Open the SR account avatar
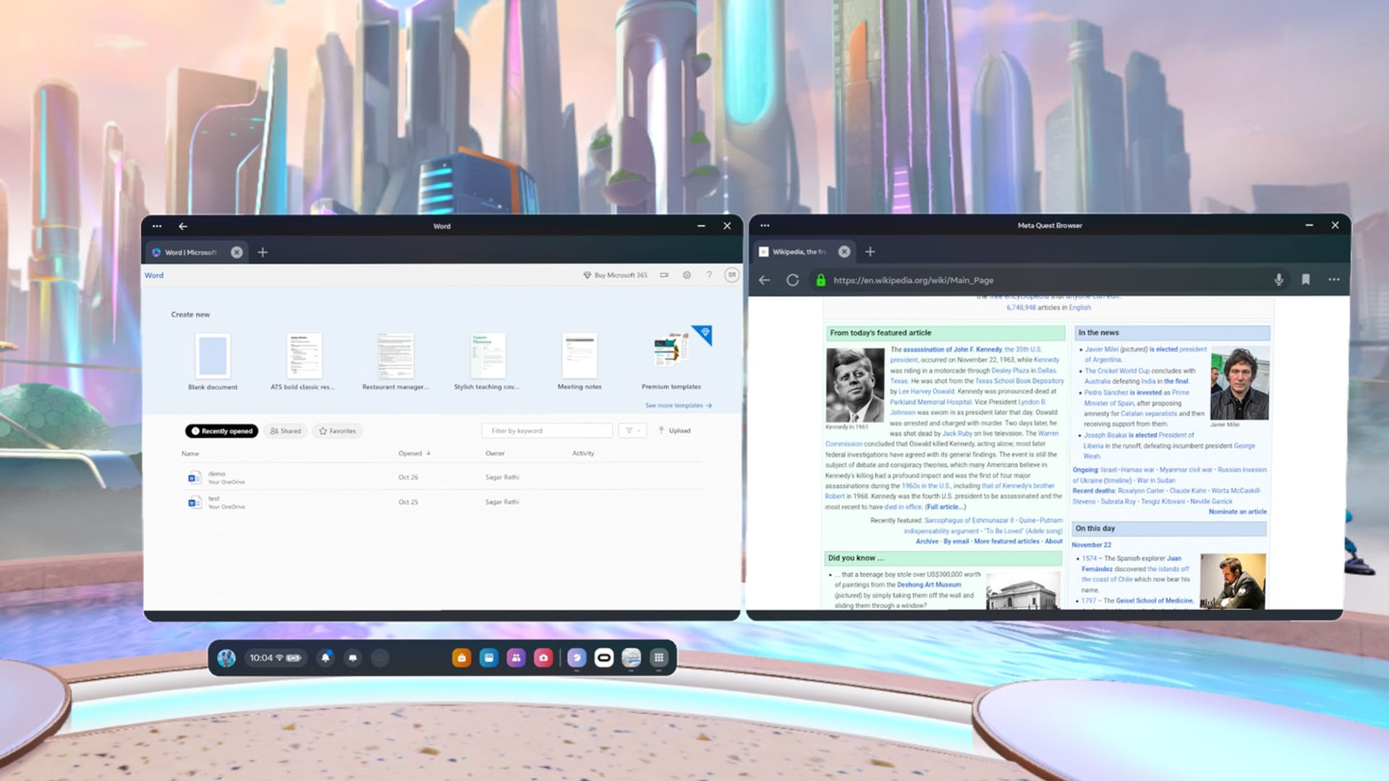Viewport: 1389px width, 781px height. coord(732,275)
